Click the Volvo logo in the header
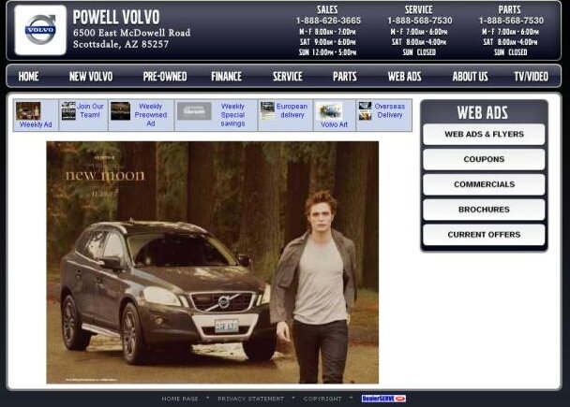This screenshot has height=407, width=570. [40, 30]
